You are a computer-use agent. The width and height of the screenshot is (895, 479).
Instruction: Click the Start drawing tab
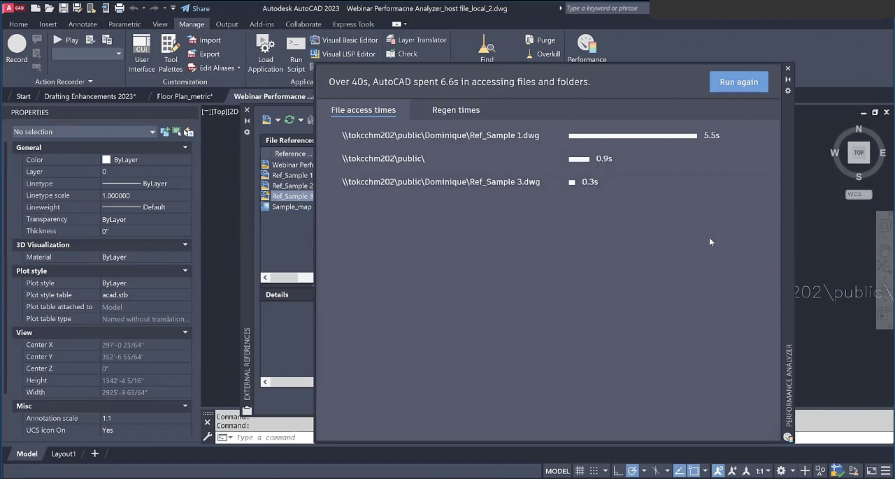pyautogui.click(x=23, y=96)
